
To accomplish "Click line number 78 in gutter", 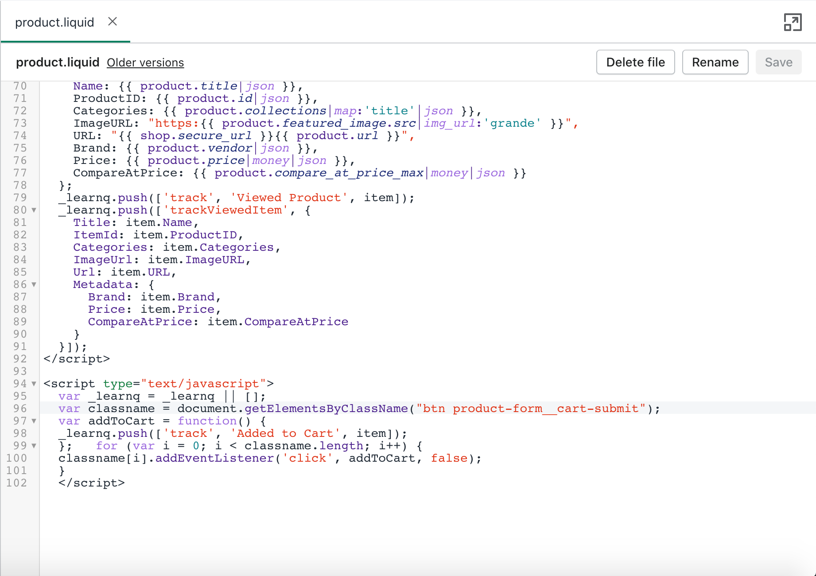I will click(20, 185).
